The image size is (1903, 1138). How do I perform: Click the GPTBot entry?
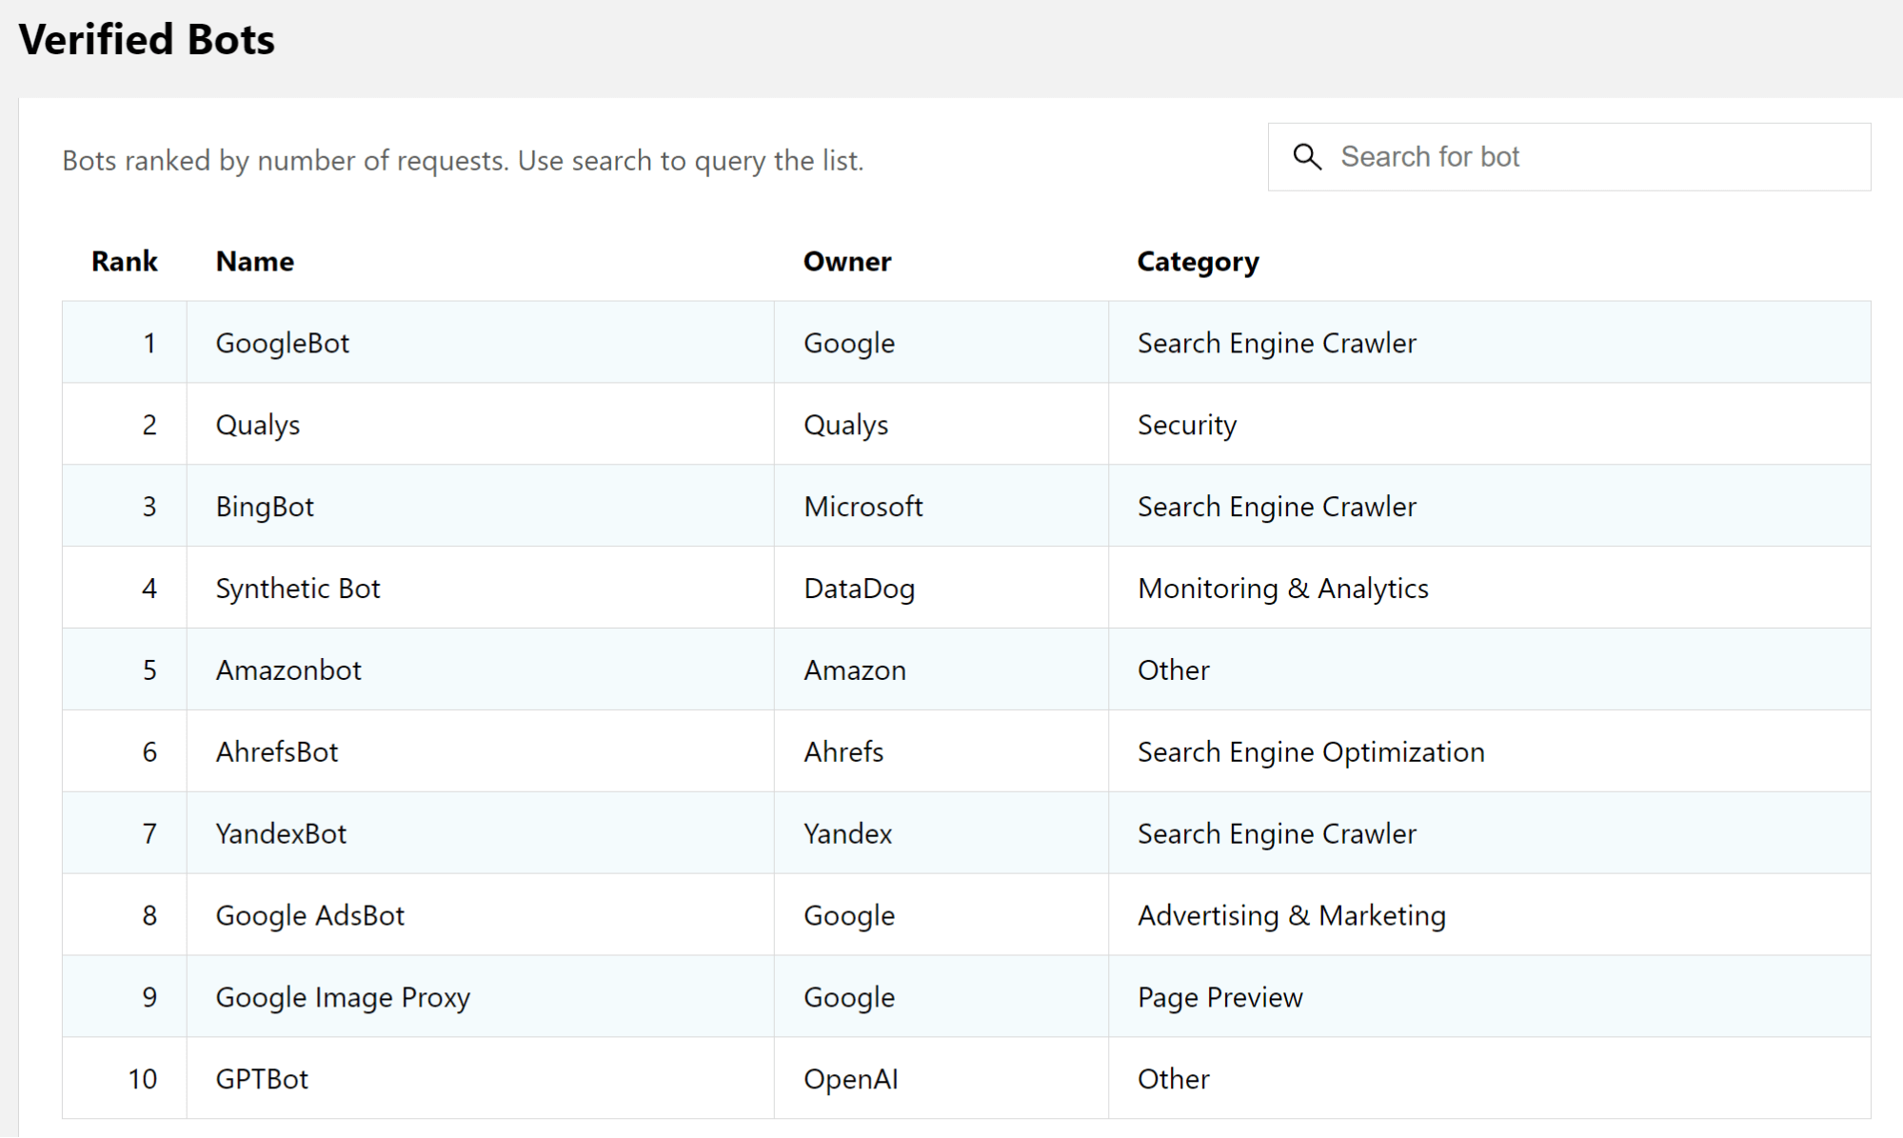click(261, 1078)
